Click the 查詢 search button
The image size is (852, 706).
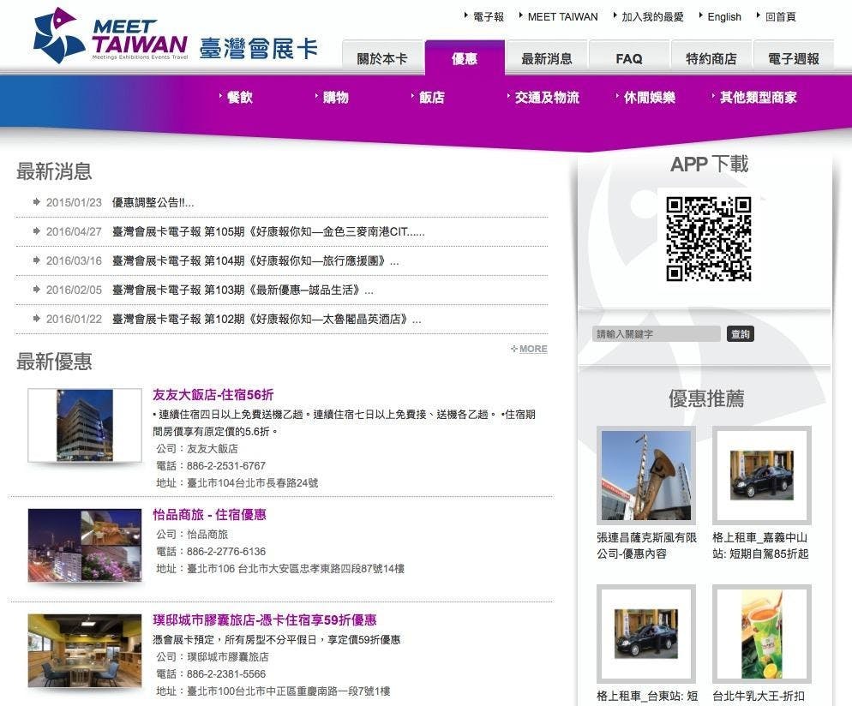click(740, 334)
